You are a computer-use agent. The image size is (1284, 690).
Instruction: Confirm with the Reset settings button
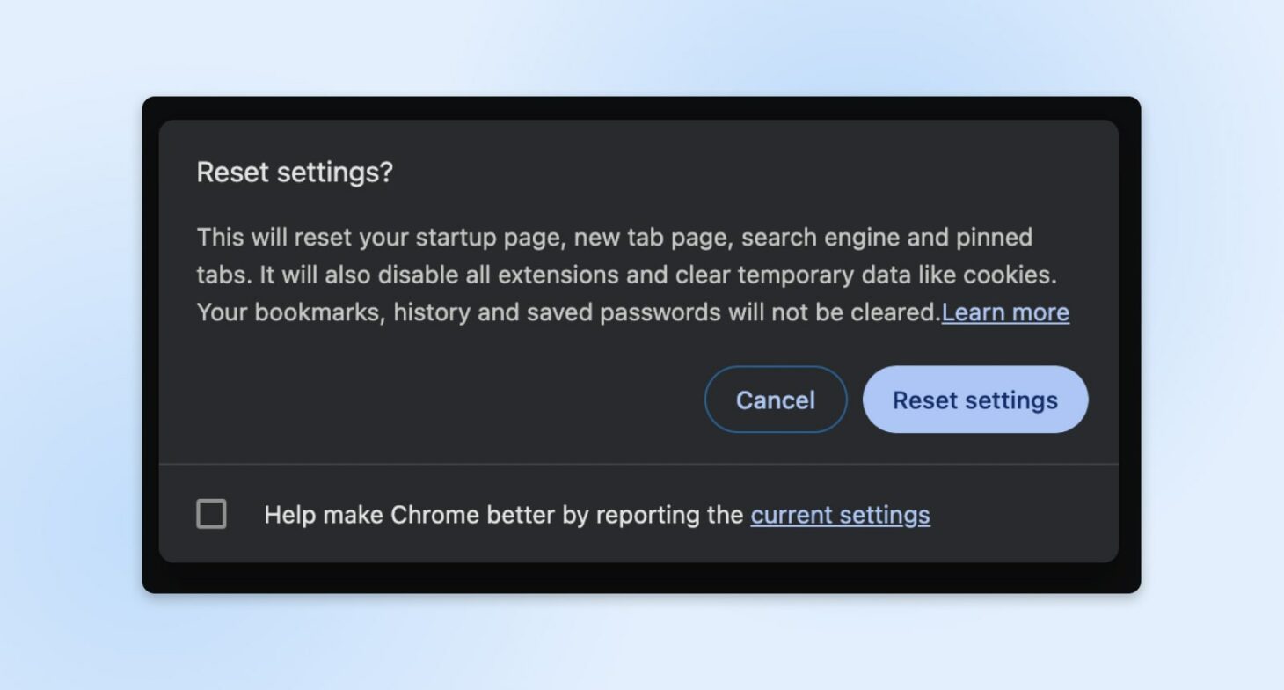point(974,400)
